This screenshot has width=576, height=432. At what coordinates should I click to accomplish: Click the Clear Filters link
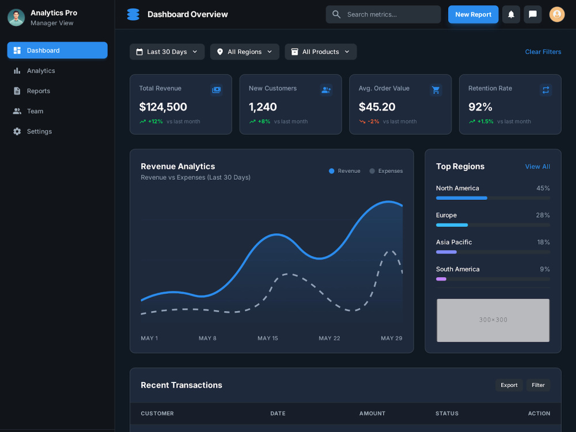coord(543,52)
